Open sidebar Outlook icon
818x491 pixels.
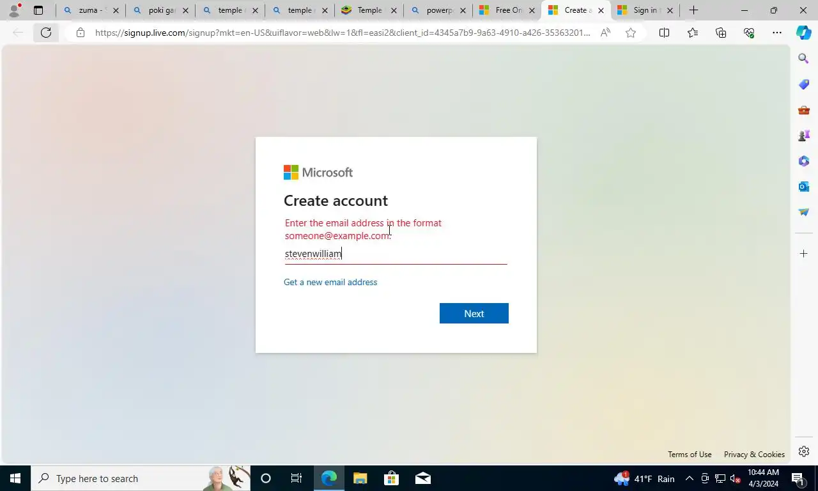(804, 187)
